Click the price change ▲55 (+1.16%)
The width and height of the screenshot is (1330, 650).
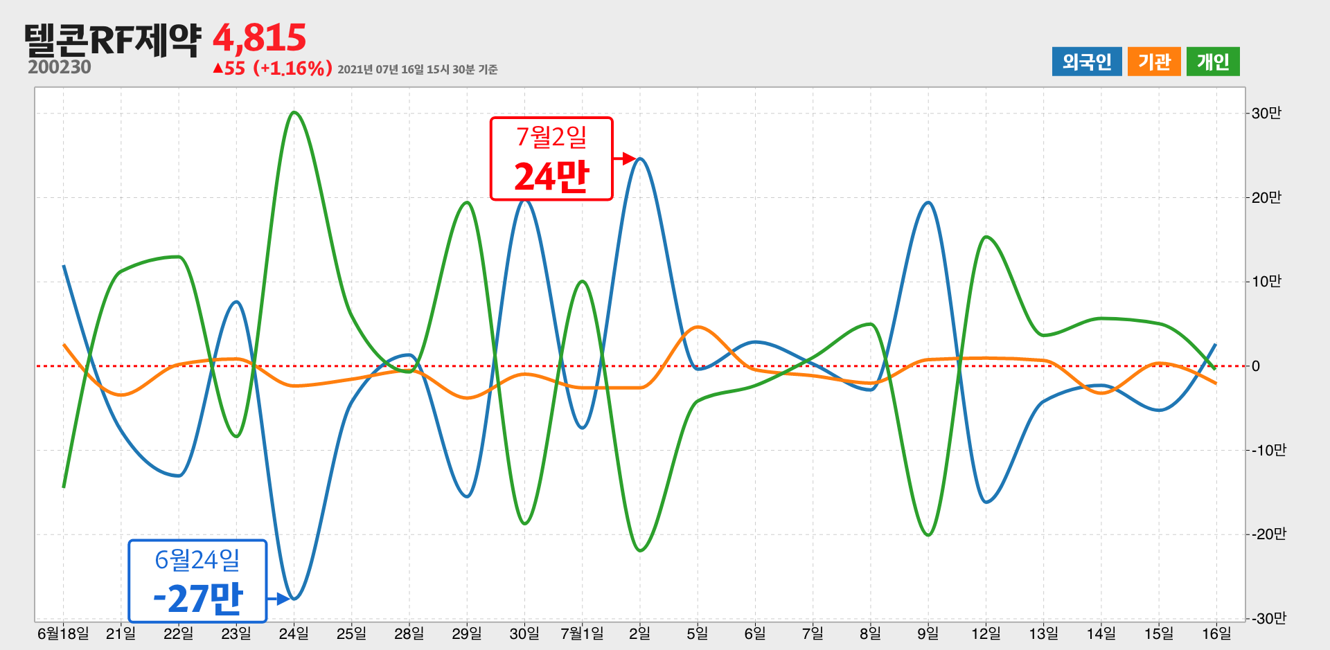coord(272,68)
